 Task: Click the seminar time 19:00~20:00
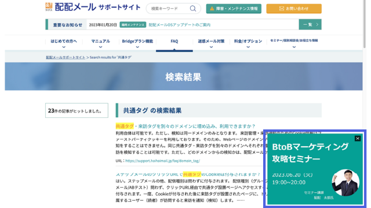[289, 183]
